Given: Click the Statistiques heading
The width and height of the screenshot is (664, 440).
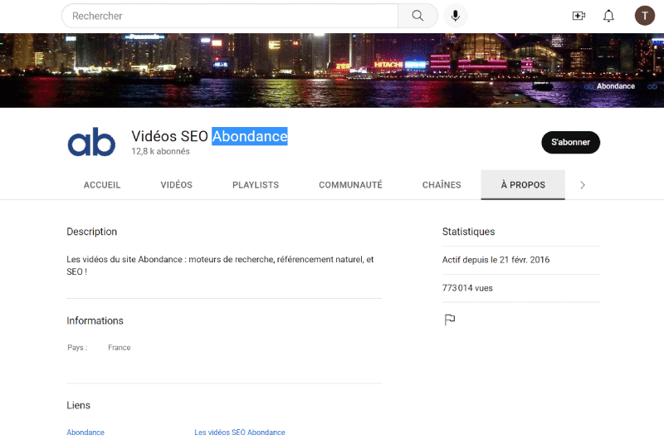Looking at the screenshot, I should click(468, 232).
